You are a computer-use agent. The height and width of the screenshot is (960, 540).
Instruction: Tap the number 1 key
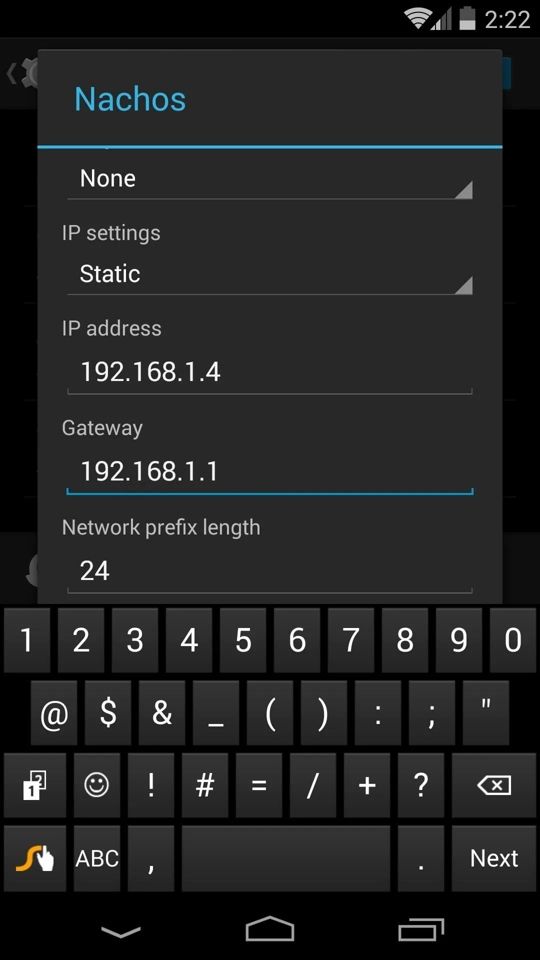(27, 640)
